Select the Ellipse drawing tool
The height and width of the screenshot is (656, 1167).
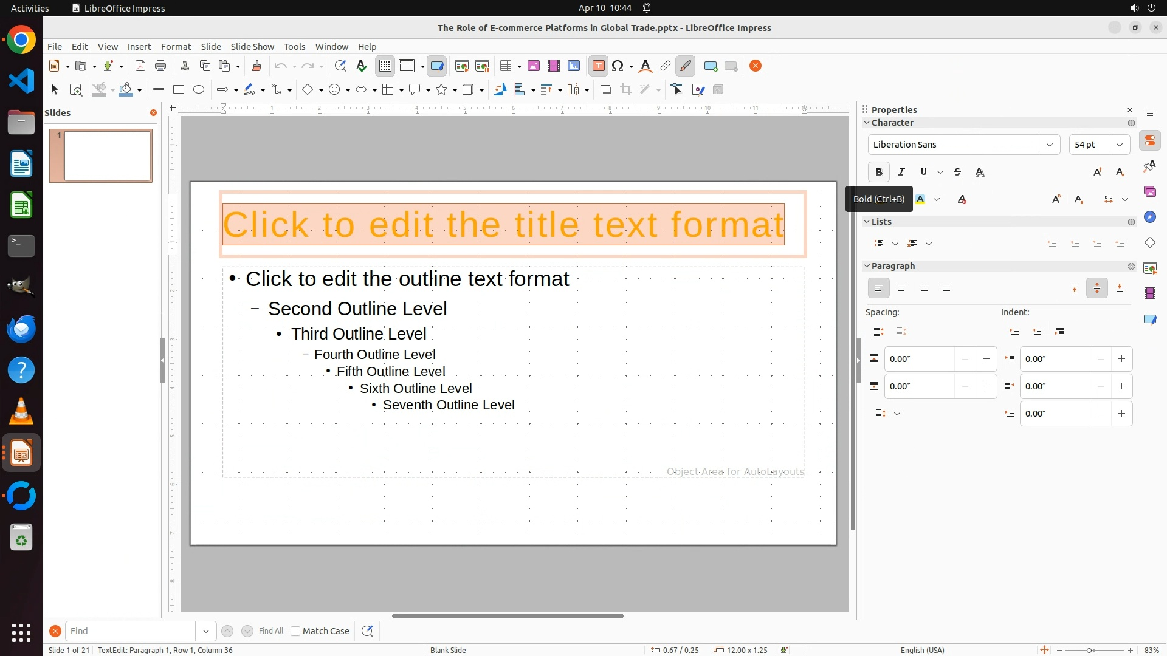pyautogui.click(x=199, y=90)
